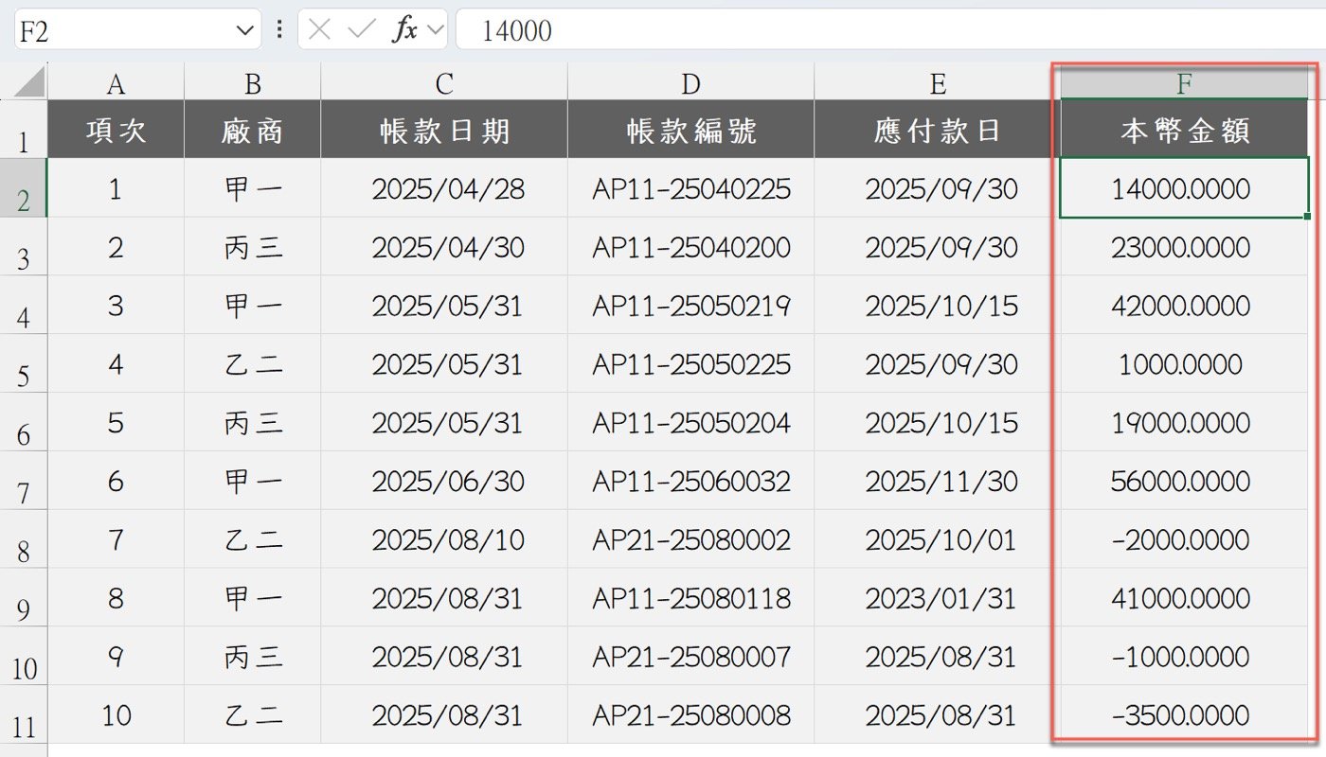Click vendor cell 甲一 in row 7

(252, 481)
